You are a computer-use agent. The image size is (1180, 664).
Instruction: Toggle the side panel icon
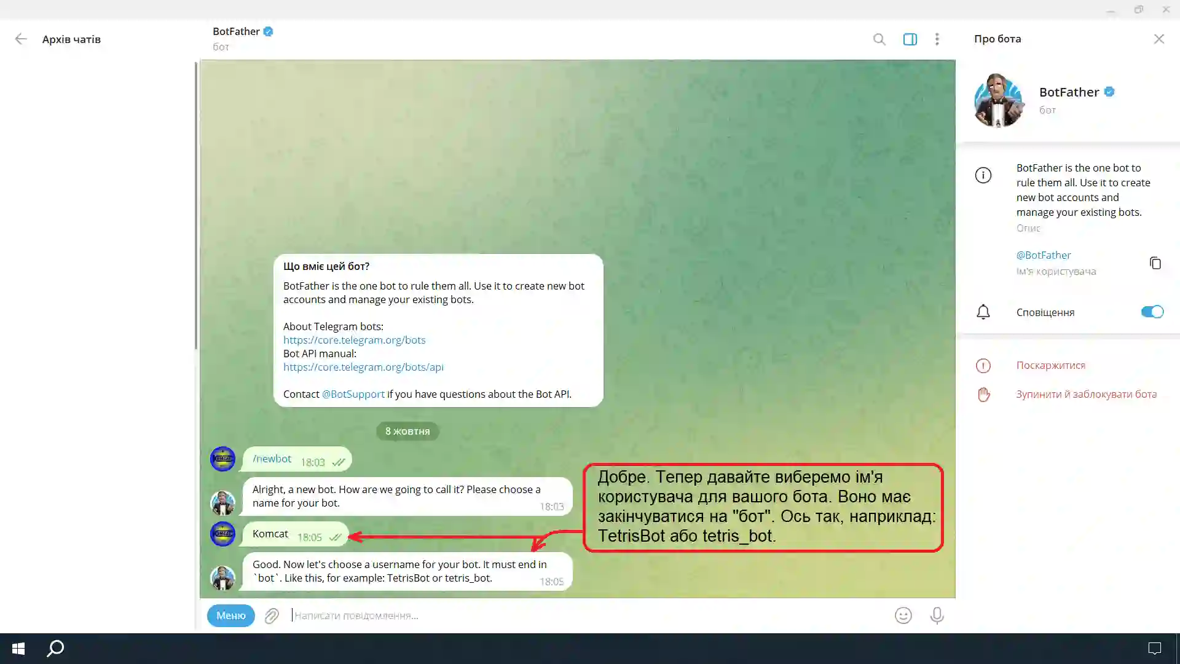click(x=910, y=39)
